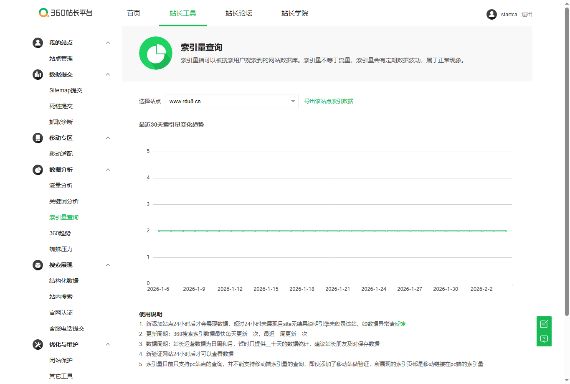Collapse the 我的站点 section chevron

click(108, 43)
